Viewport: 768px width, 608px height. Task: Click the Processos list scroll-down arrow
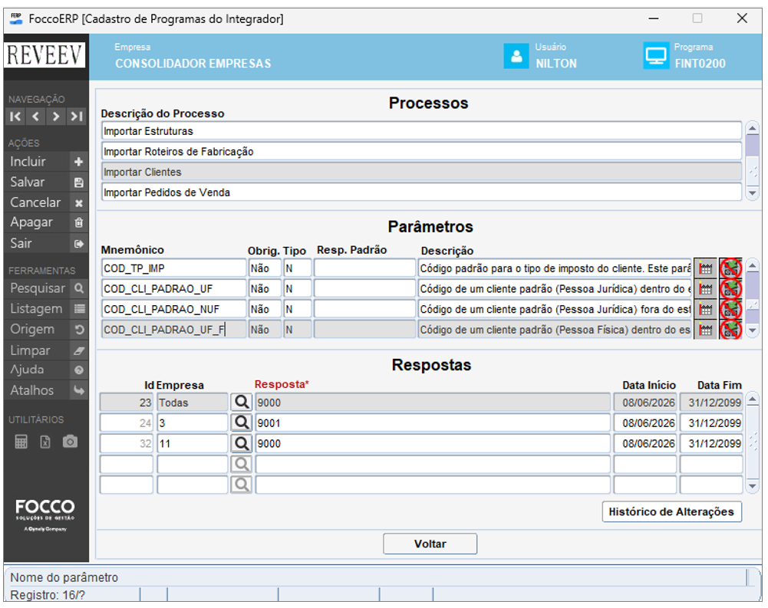(753, 194)
